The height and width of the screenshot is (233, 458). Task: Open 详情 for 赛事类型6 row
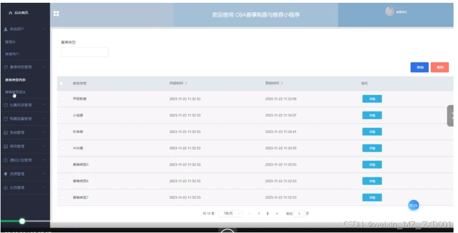point(372,181)
